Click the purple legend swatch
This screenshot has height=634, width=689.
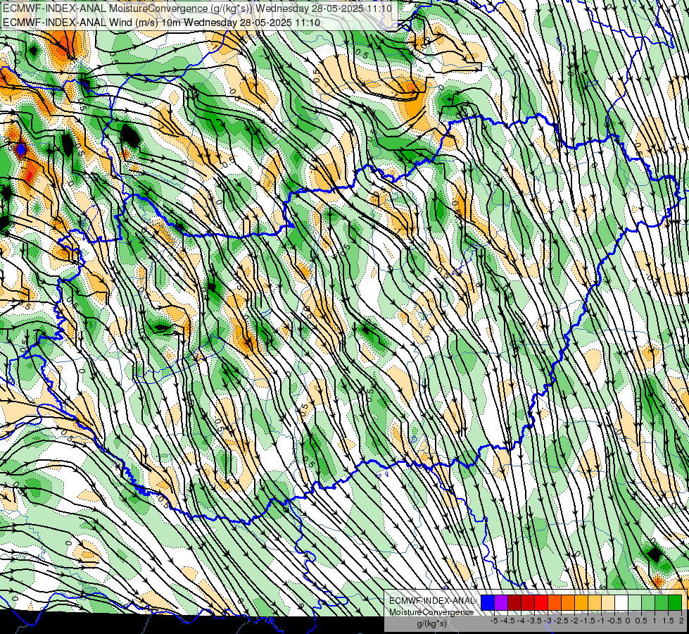click(501, 602)
